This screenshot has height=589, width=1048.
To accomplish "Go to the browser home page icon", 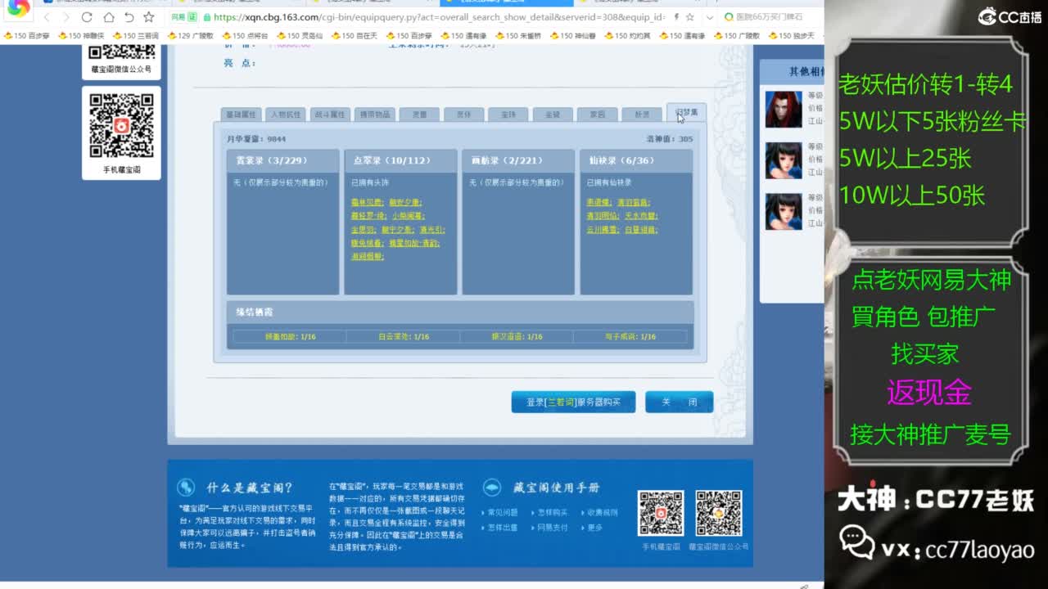I will click(x=108, y=17).
